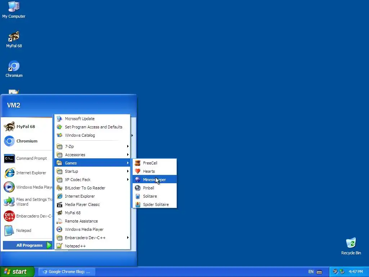Click the taskbar clock showing 4:47 PM
Viewport: 369px width, 277px height.
click(356, 272)
